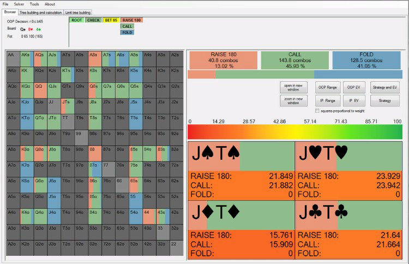Screen dimensions: 409x264
Task: Click the red-to-green EV color gradient bar
Action: pos(294,131)
